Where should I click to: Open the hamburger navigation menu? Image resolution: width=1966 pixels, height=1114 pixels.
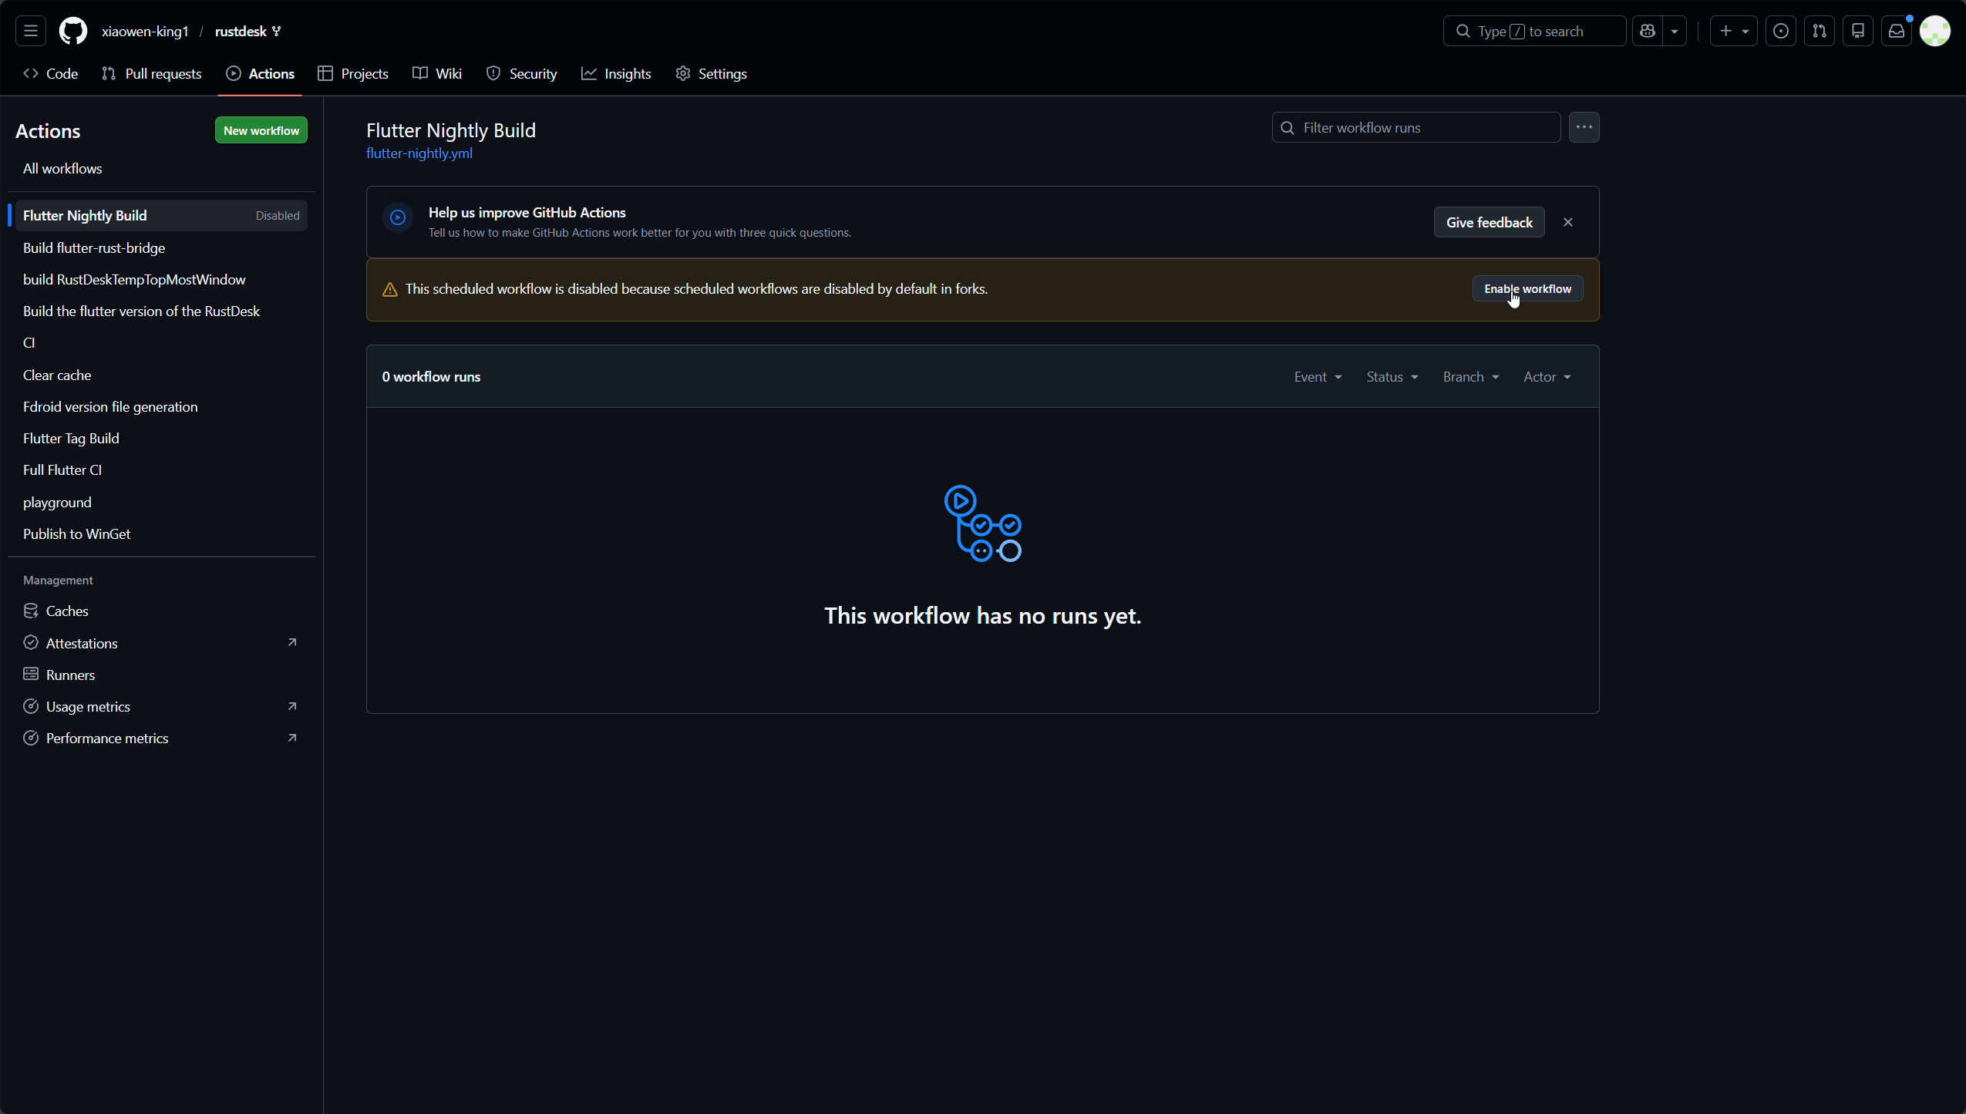click(x=31, y=31)
